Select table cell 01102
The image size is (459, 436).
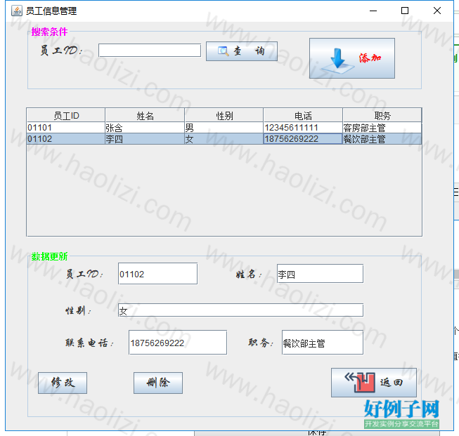66,139
